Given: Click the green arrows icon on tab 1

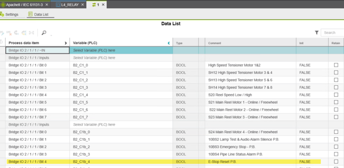Looking at the screenshot, I should click(x=94, y=4).
